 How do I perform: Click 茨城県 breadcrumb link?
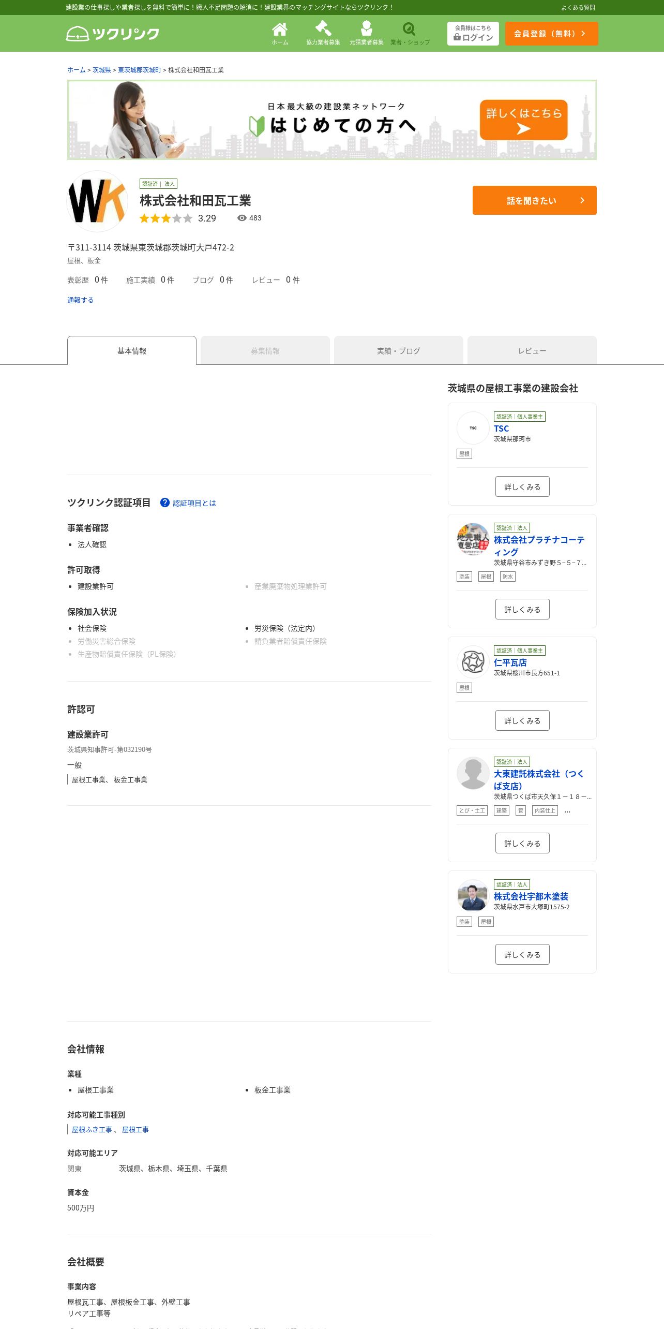[102, 70]
